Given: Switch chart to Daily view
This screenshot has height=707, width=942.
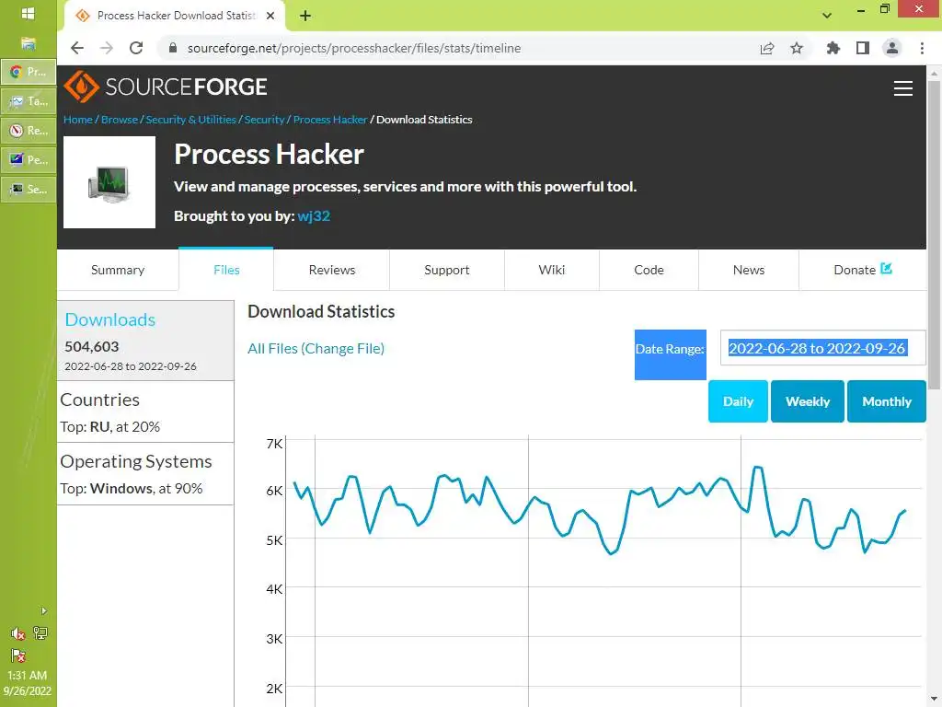Looking at the screenshot, I should (x=738, y=401).
